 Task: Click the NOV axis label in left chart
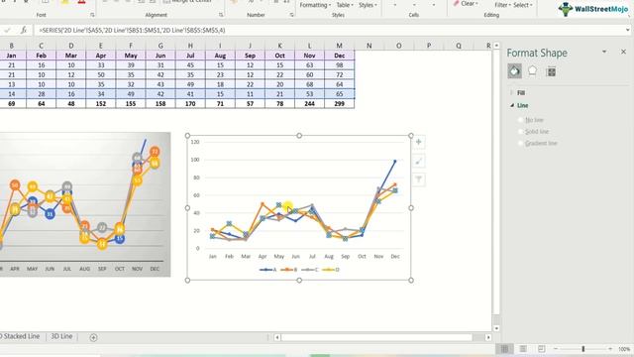coord(137,269)
